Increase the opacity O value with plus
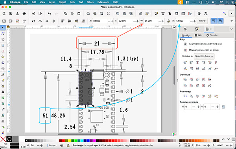This screenshot has height=149, width=236. 41,145
